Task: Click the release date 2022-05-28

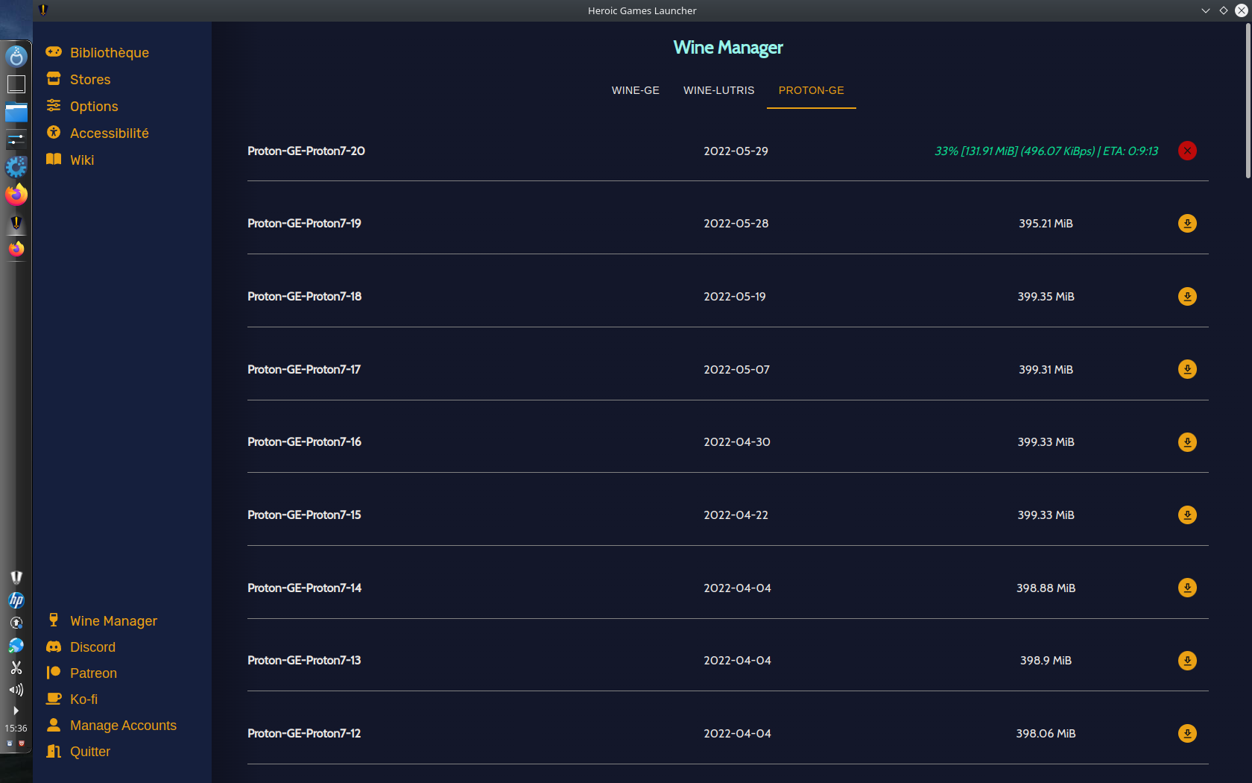Action: tap(736, 224)
